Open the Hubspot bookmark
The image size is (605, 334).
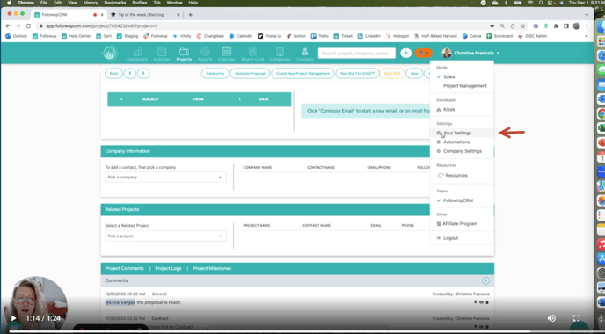pos(397,36)
